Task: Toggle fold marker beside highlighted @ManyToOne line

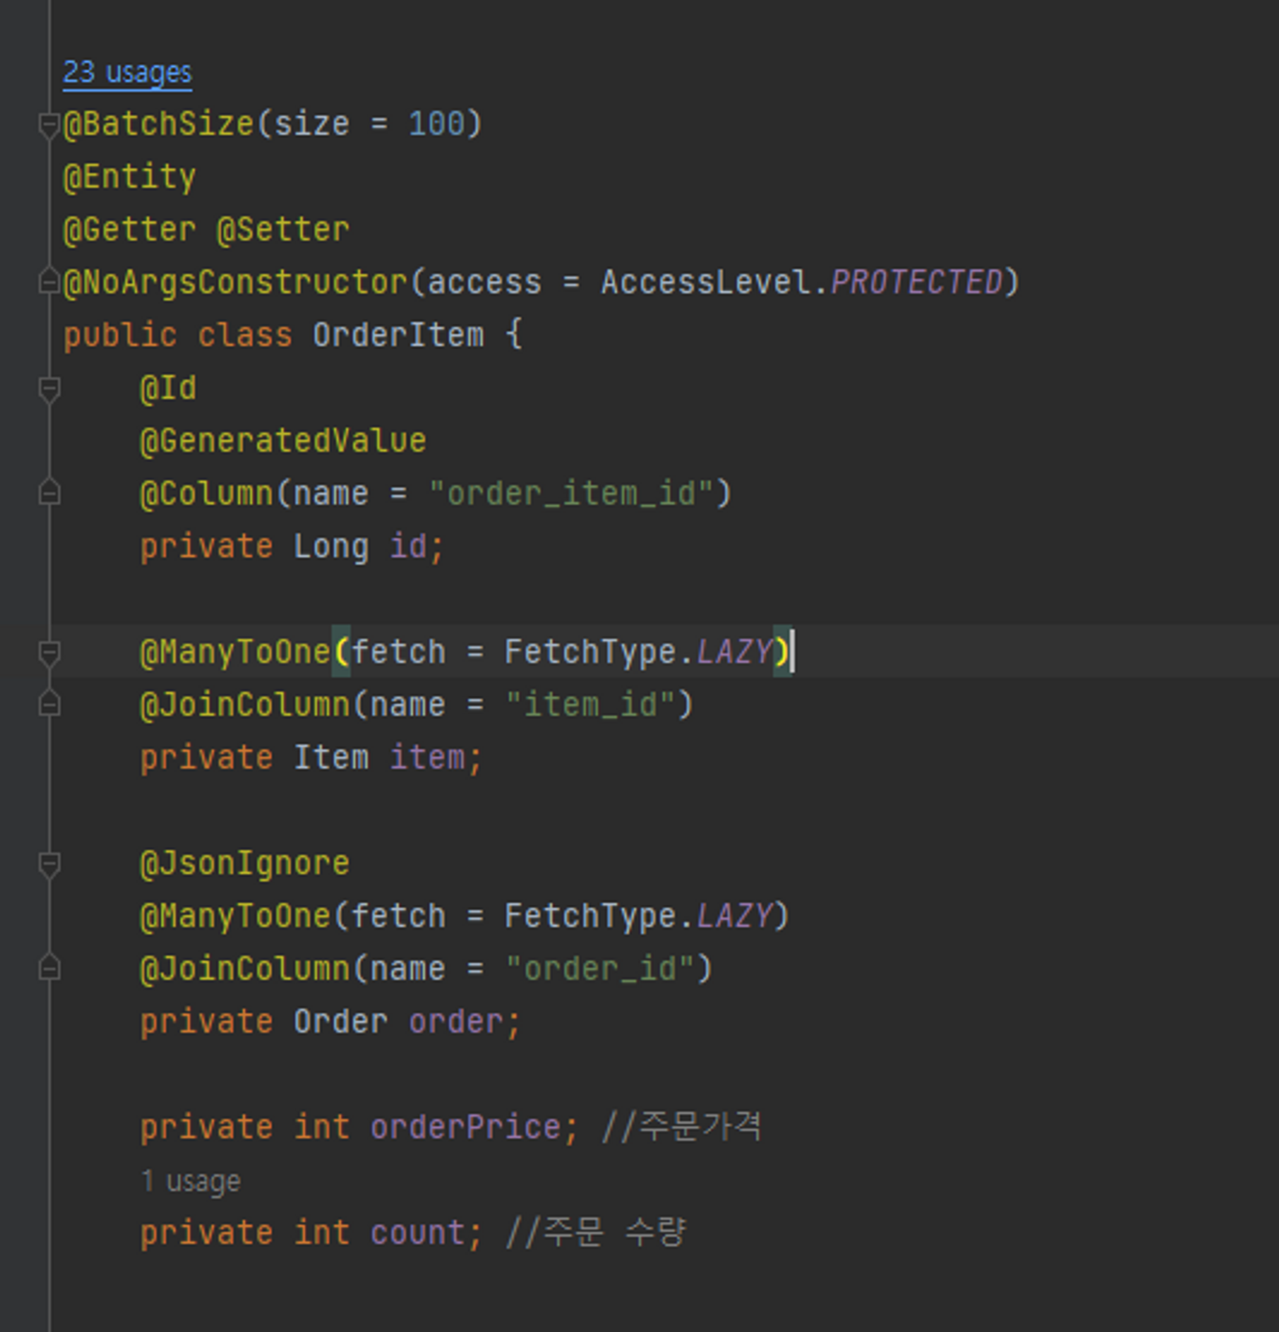Action: tap(49, 652)
